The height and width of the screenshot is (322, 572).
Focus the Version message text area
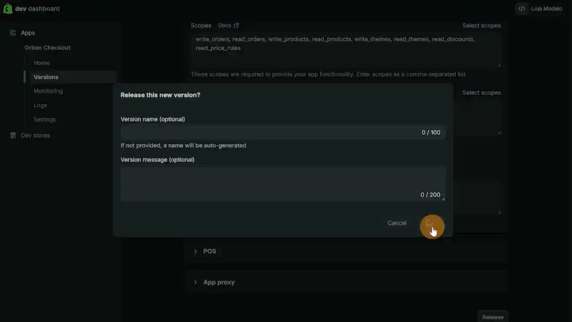click(x=283, y=183)
